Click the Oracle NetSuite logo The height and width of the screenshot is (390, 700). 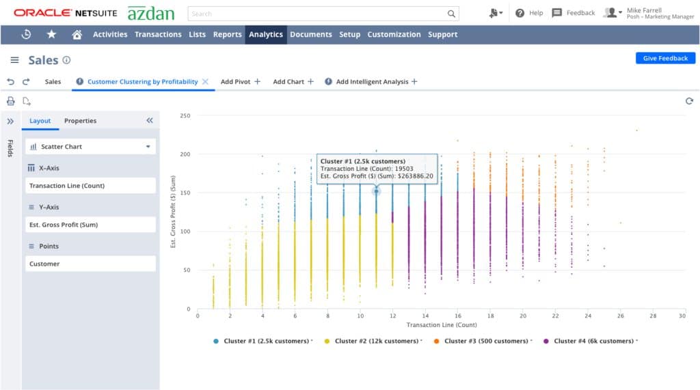coord(65,13)
